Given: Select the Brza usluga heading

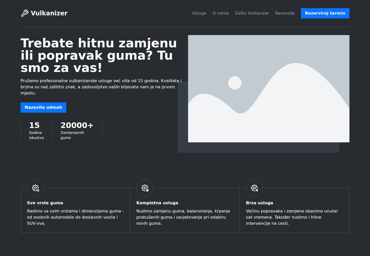Looking at the screenshot, I should click(260, 203).
